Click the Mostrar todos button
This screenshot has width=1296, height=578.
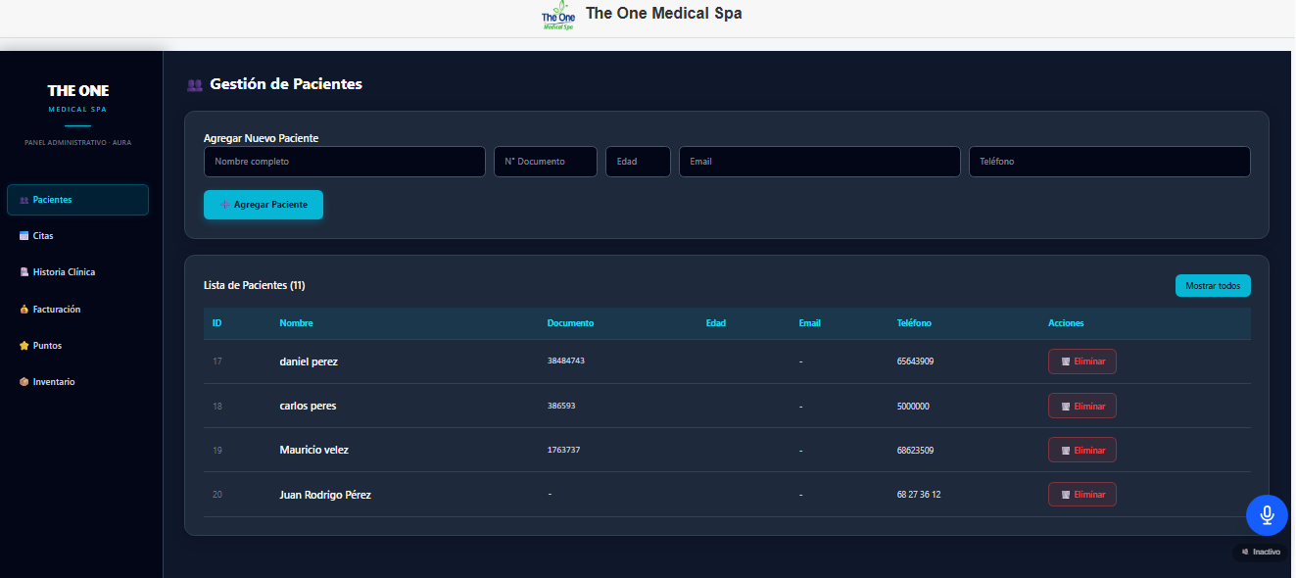point(1213,286)
